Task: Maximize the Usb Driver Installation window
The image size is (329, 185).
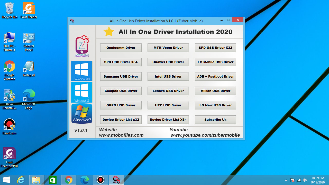Action: click(x=228, y=20)
